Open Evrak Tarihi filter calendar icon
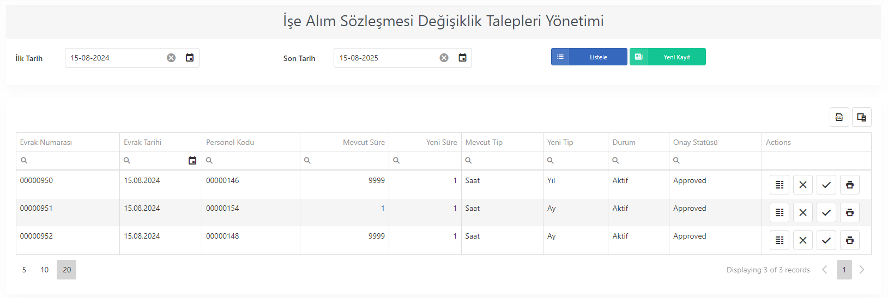This screenshot has height=298, width=888. (x=192, y=161)
